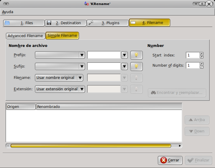
Task: Expand the Prefijo text history arrow
Action: pos(124,55)
